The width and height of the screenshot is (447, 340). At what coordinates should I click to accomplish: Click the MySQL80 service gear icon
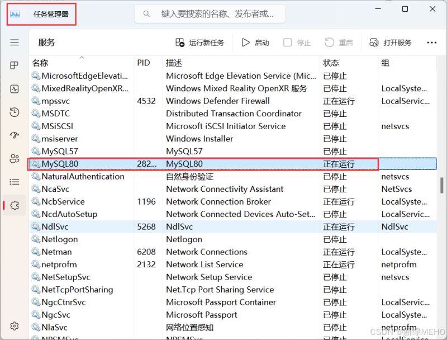tap(36, 164)
